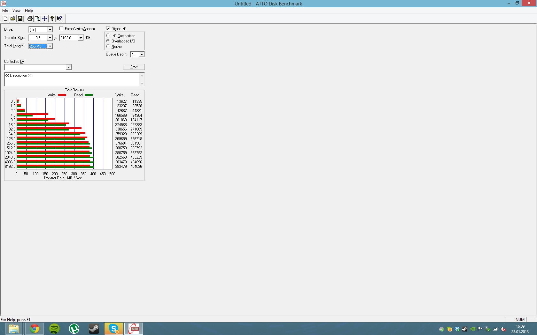Click the Write value 369659 for 128.0

tap(121, 139)
